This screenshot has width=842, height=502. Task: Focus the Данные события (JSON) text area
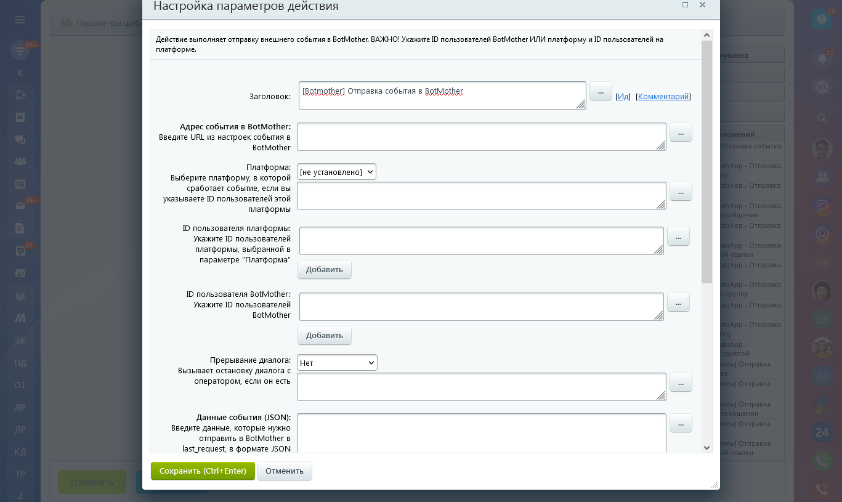click(x=482, y=433)
